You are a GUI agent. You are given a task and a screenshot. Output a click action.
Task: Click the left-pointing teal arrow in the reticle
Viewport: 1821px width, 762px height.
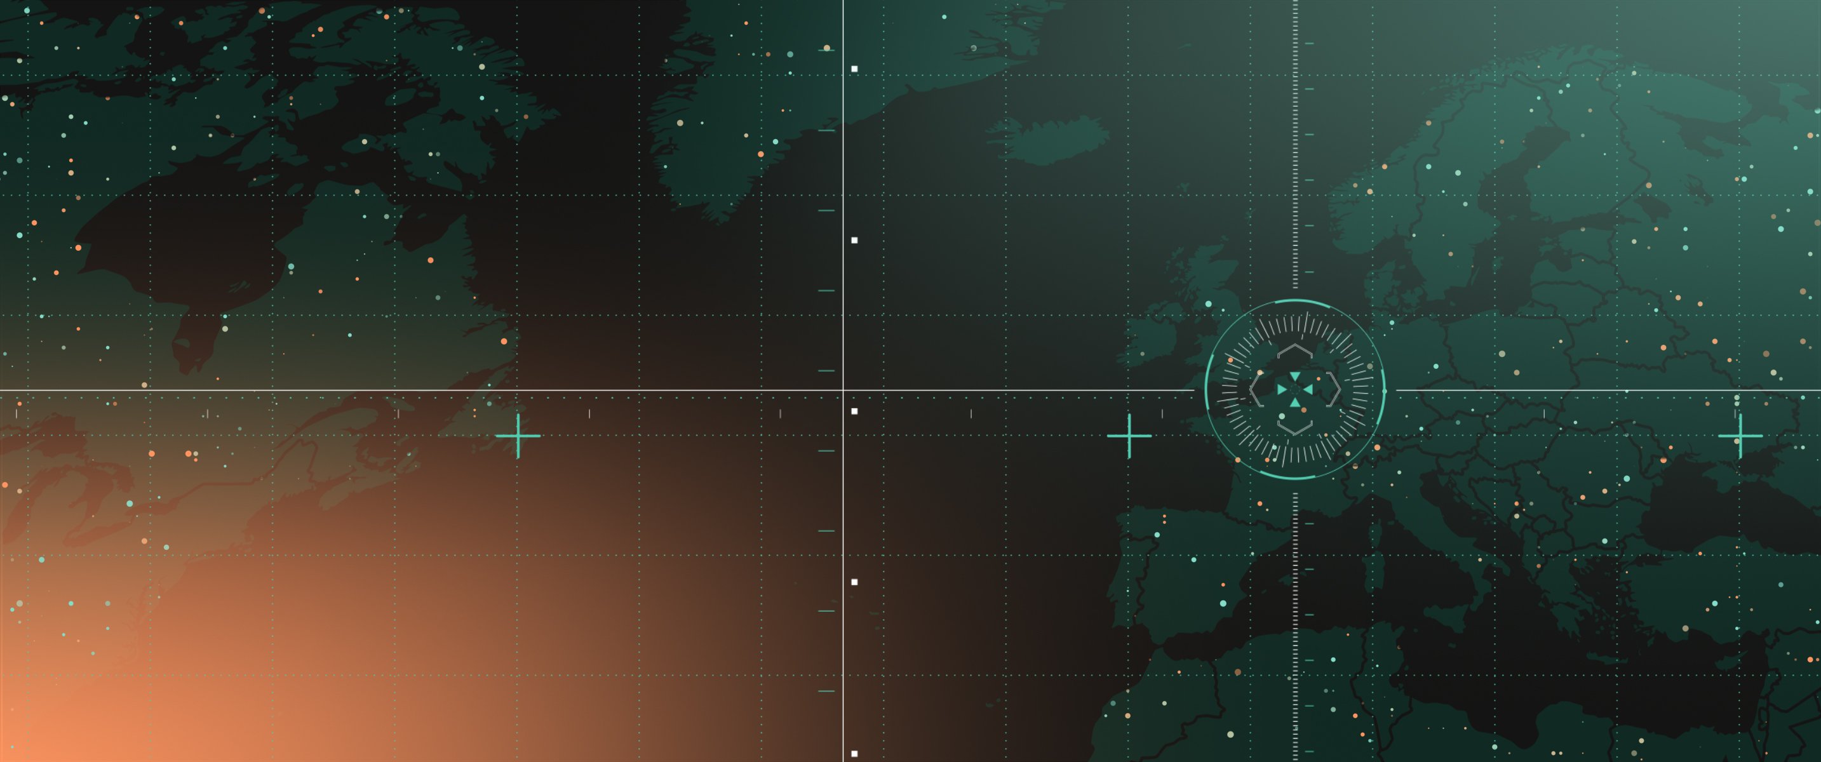pyautogui.click(x=1308, y=389)
